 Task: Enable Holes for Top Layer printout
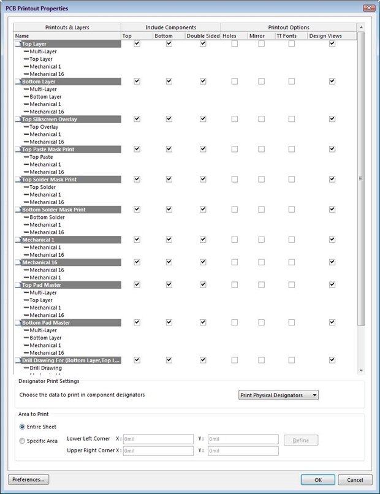[234, 44]
